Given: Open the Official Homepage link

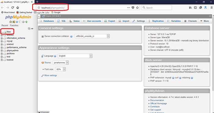Looking at the screenshot, I should (158, 104).
